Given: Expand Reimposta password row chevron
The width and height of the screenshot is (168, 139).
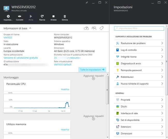Looking at the screenshot, I should (162, 70).
